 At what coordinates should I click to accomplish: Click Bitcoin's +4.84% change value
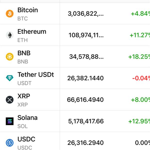click(140, 14)
